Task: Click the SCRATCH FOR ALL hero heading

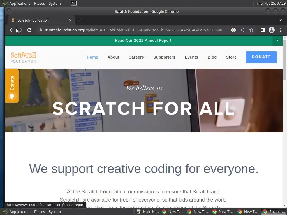Action: (x=144, y=109)
